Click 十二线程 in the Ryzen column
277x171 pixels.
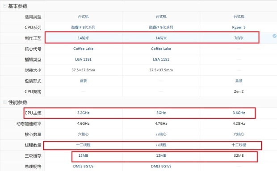[x=239, y=145]
